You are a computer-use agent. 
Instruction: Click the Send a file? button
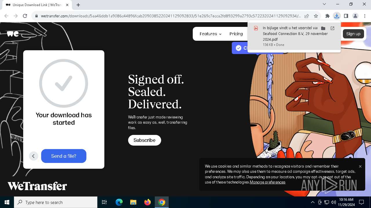click(x=64, y=156)
